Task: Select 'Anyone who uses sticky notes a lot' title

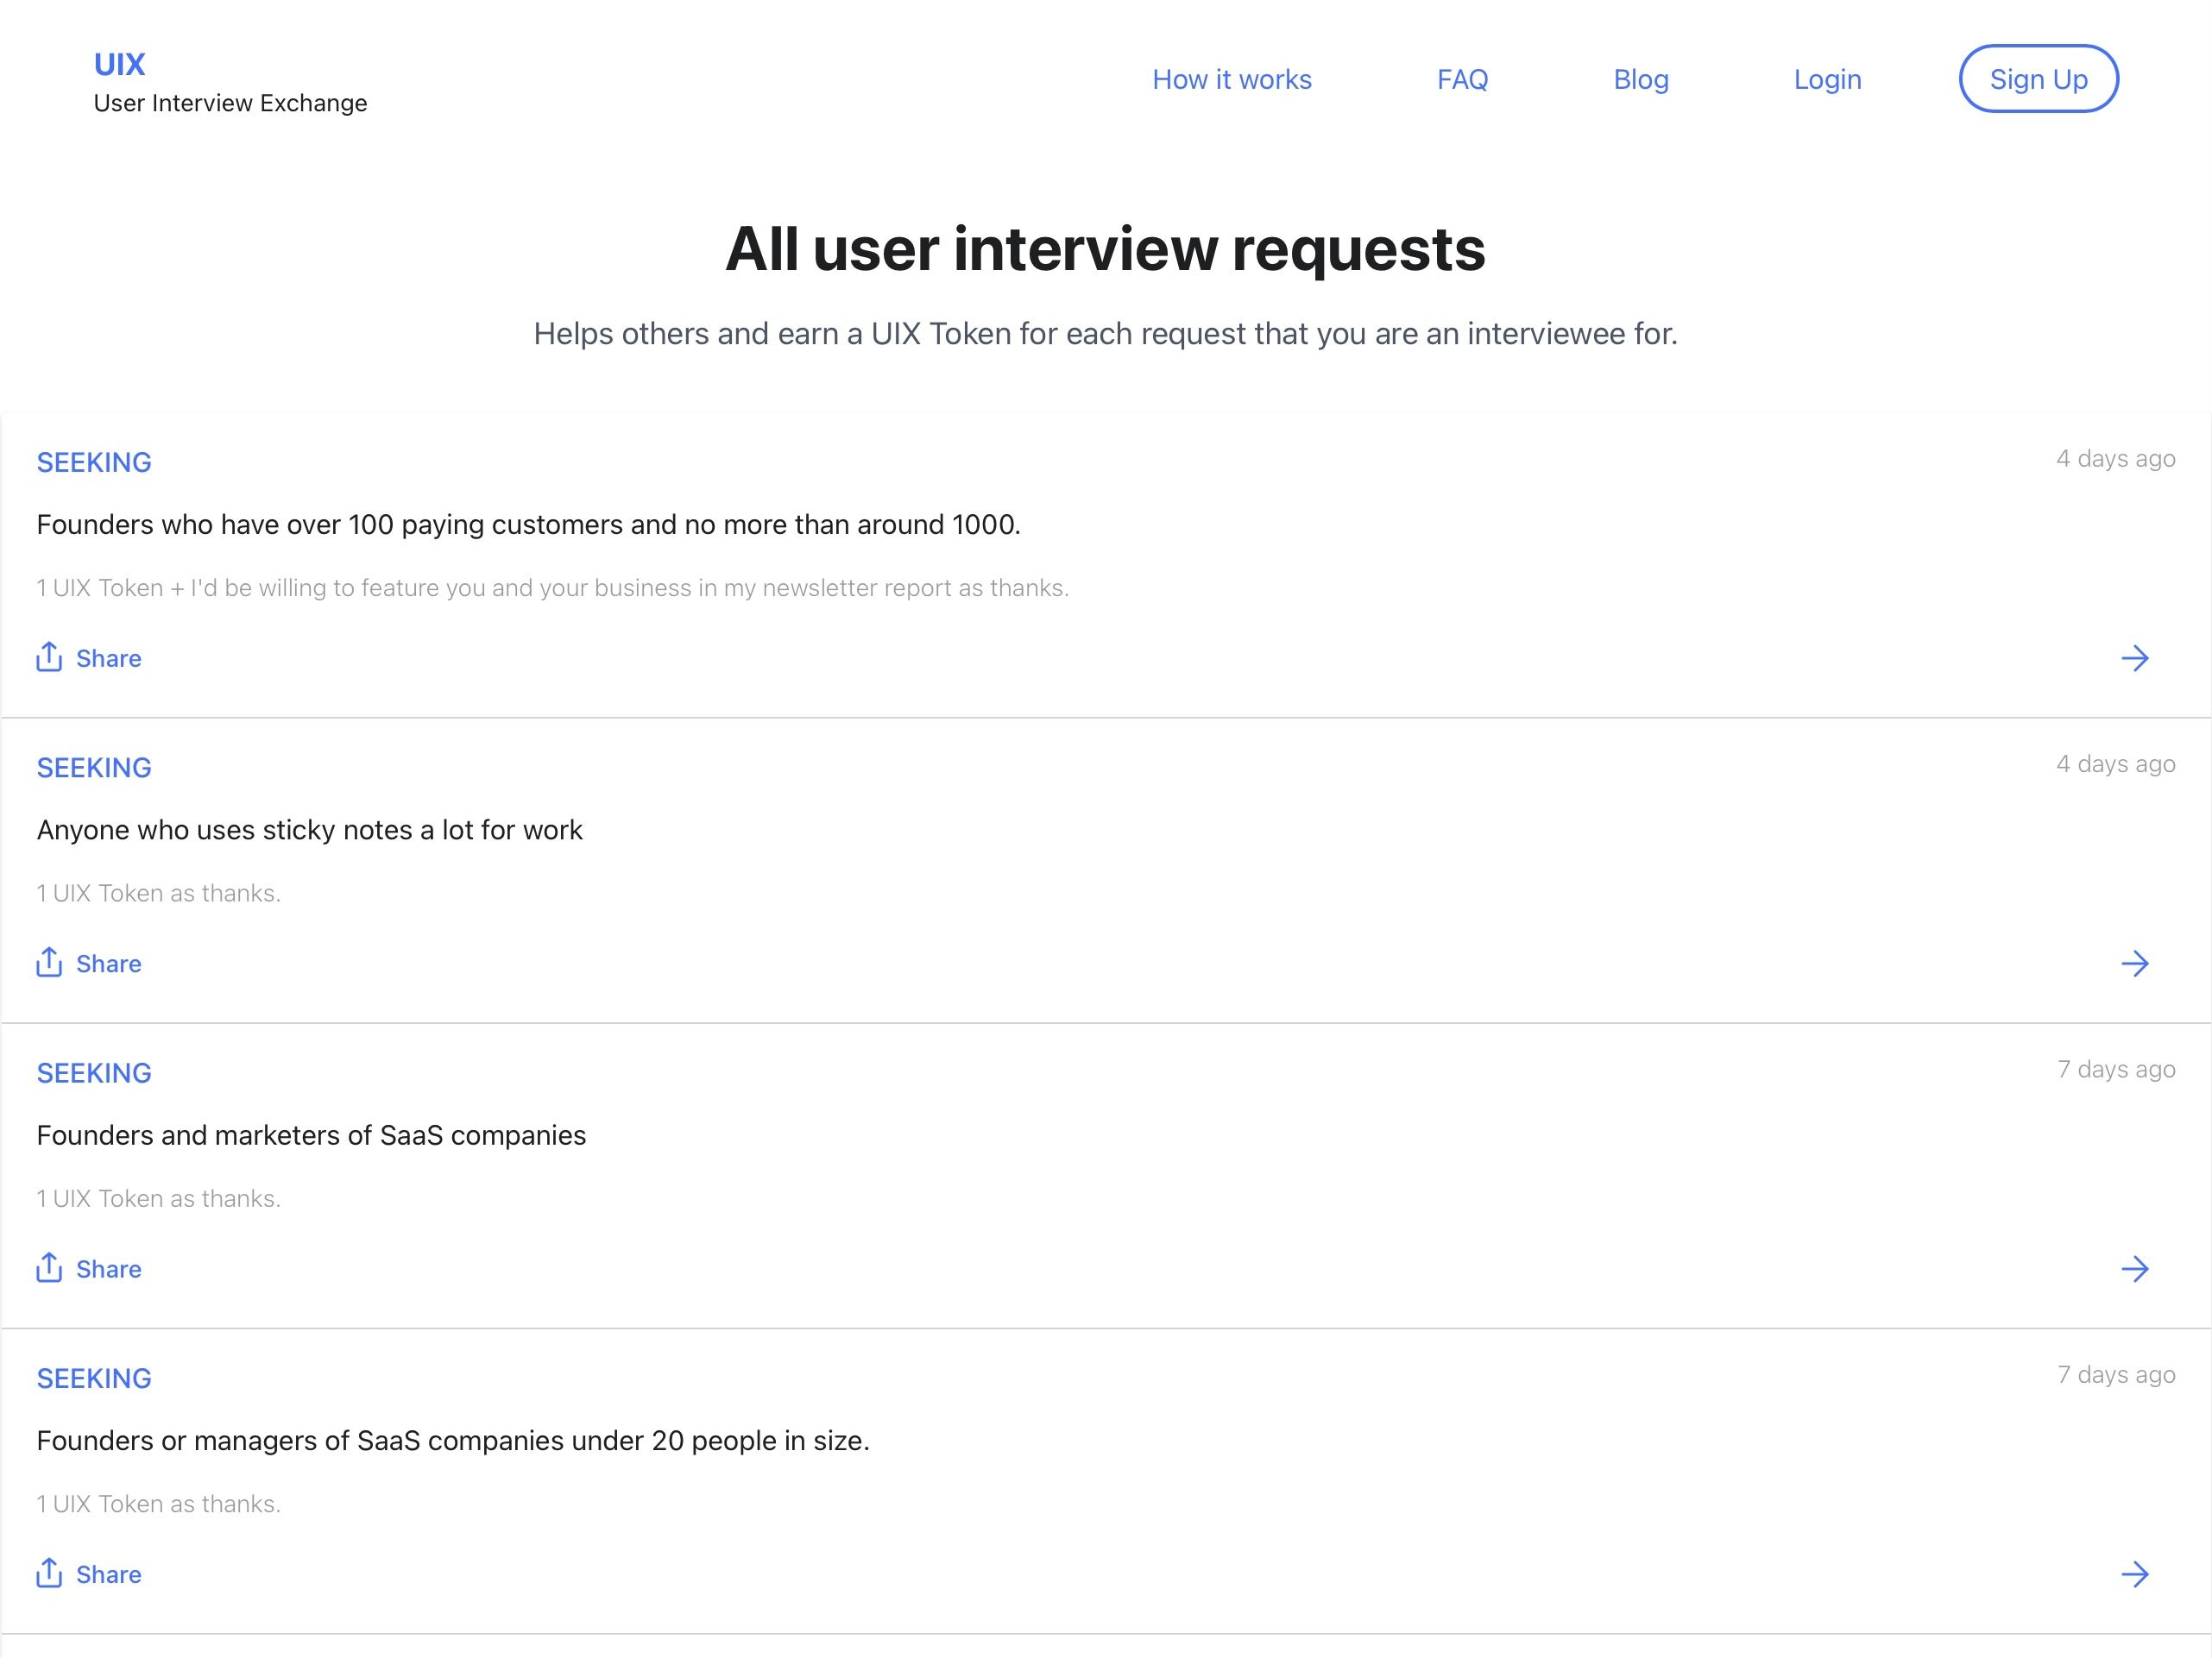Action: pos(309,831)
